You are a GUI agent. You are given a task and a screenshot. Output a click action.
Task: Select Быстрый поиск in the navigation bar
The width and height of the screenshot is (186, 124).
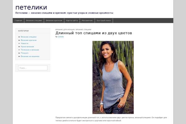[x=104, y=20]
